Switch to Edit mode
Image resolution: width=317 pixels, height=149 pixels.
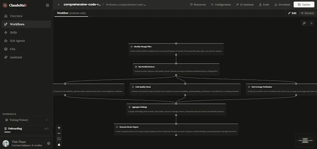(292, 13)
